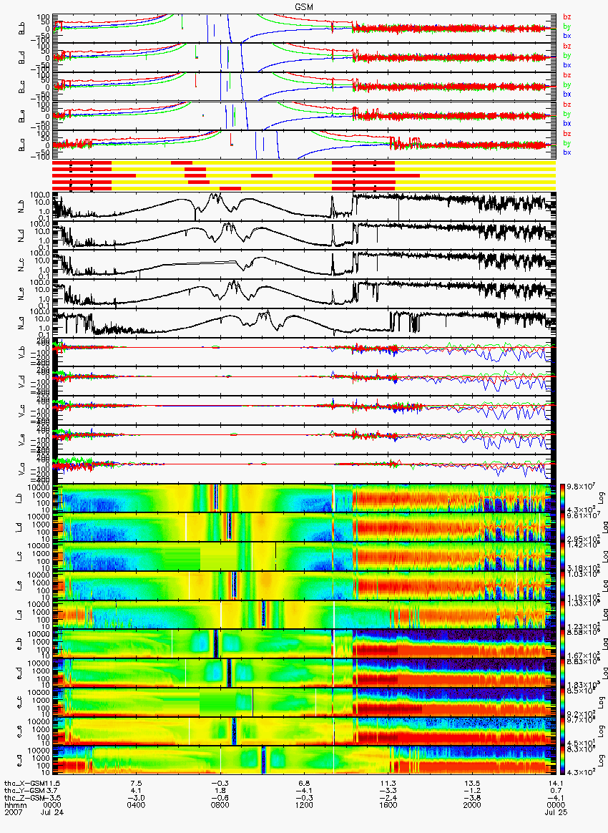Click the green by legend of B_b
Image resolution: width=608 pixels, height=833 pixels.
(567, 26)
